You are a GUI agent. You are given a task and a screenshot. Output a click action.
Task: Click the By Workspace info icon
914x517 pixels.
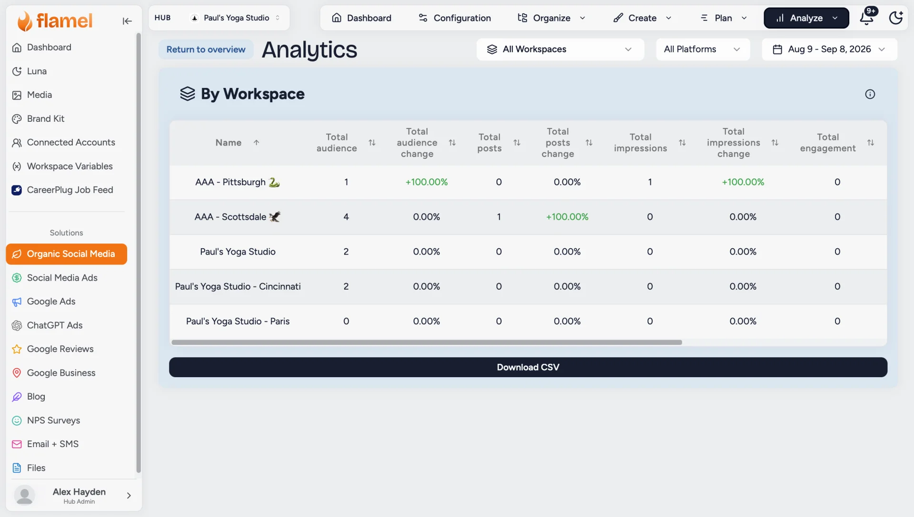pos(870,94)
